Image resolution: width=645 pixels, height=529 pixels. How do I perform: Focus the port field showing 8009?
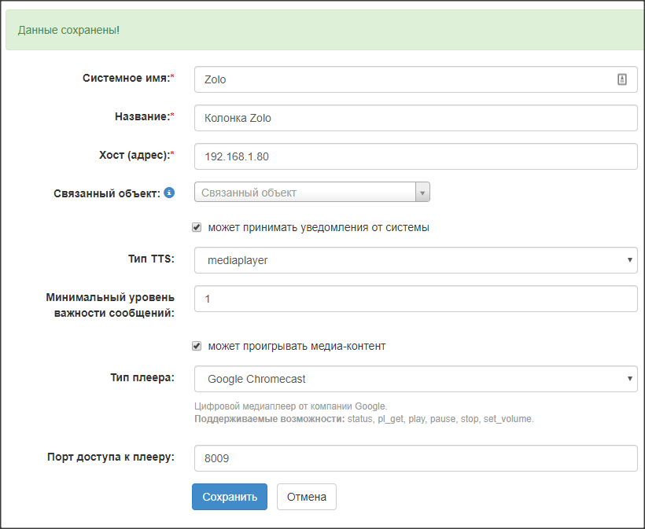[415, 458]
